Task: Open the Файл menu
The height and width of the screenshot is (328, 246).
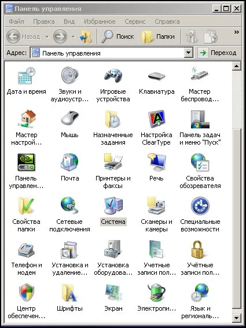Action: pos(17,21)
